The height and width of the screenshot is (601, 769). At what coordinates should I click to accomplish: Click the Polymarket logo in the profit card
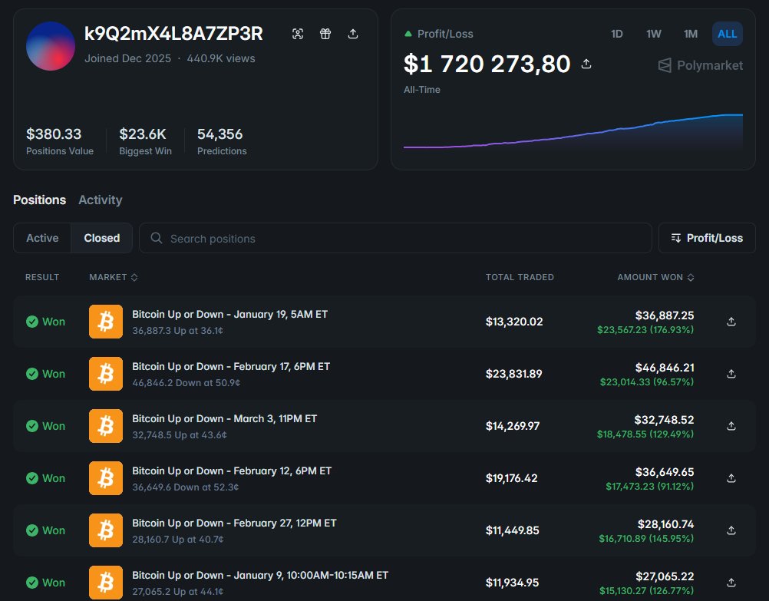[700, 65]
